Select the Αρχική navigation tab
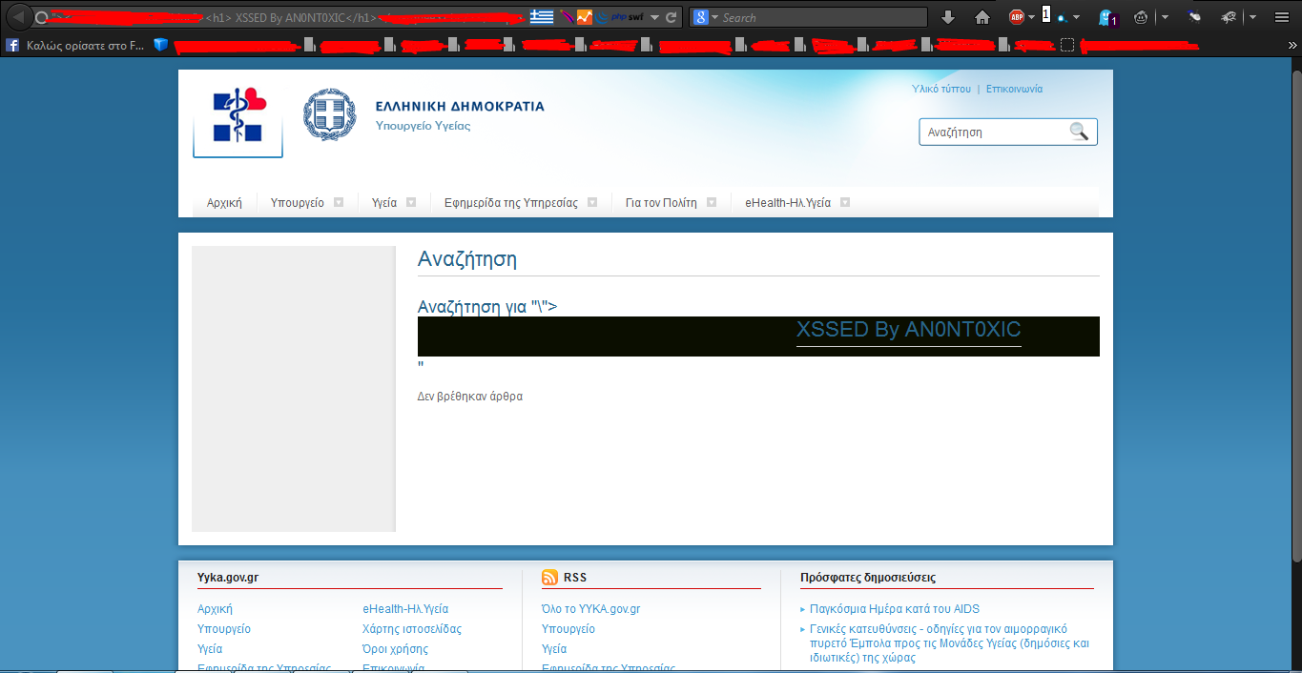The width and height of the screenshot is (1302, 673). coord(224,203)
